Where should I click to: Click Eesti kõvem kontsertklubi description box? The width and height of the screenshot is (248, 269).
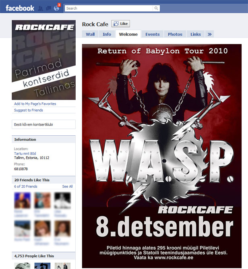44,124
